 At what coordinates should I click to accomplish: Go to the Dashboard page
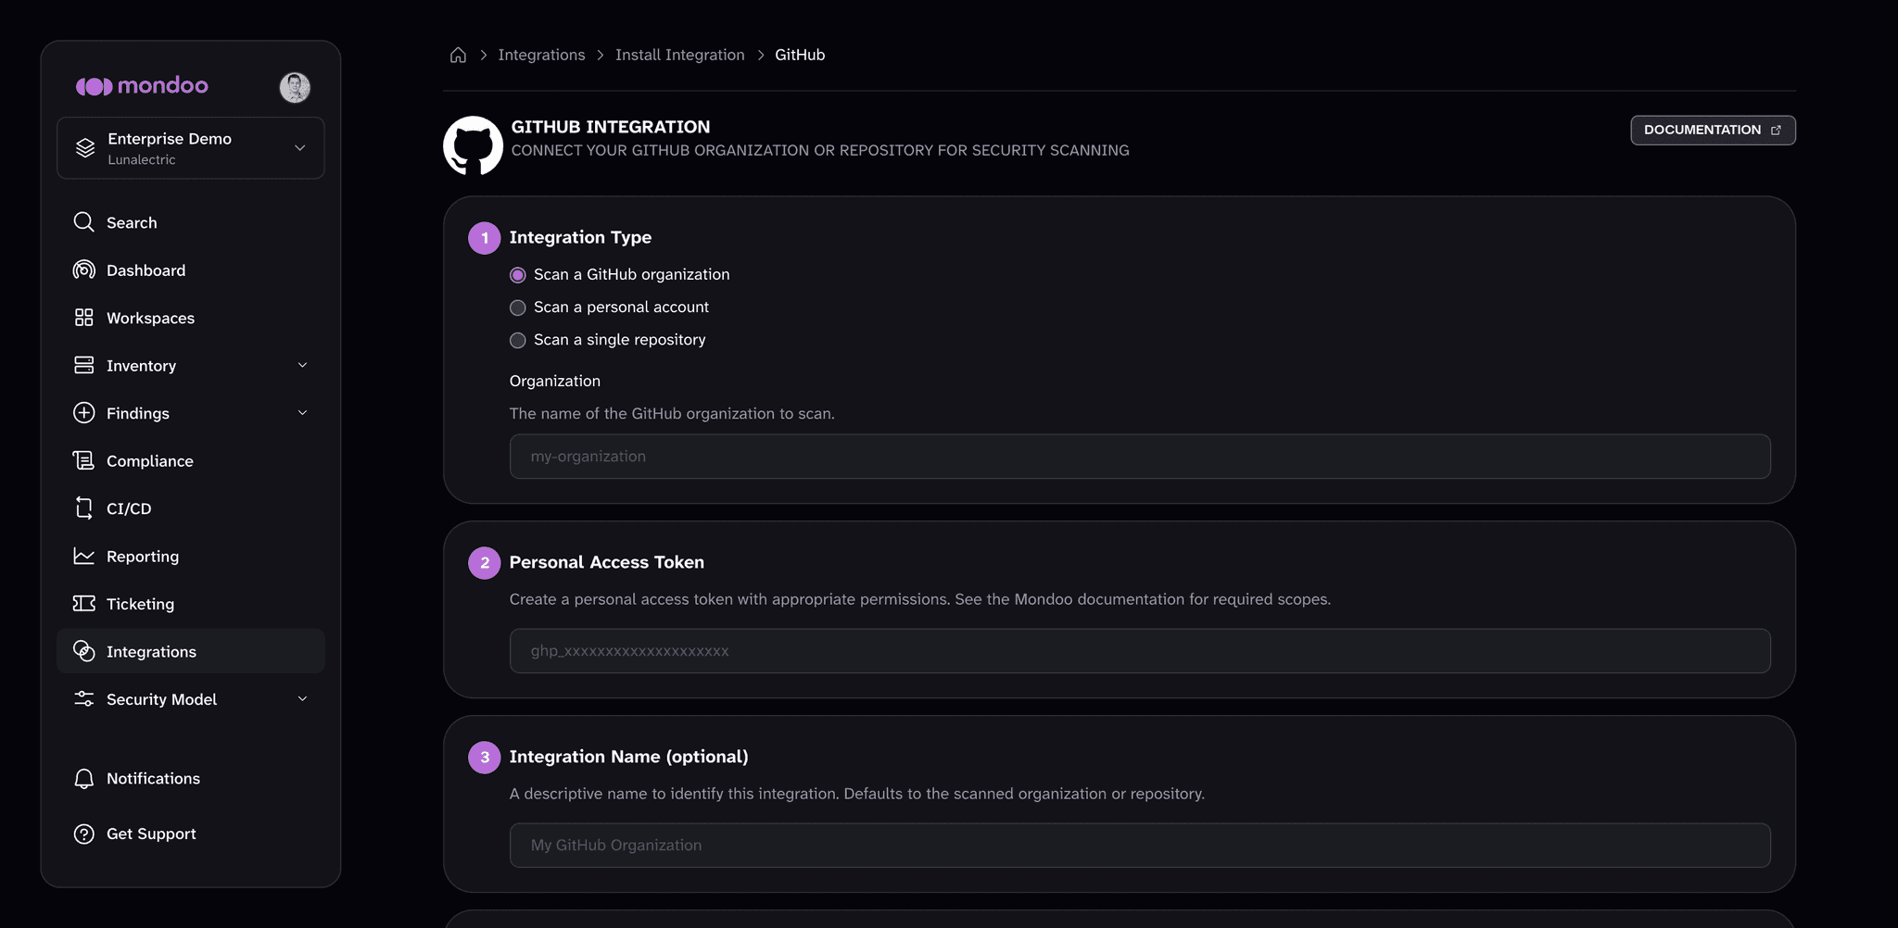click(191, 270)
